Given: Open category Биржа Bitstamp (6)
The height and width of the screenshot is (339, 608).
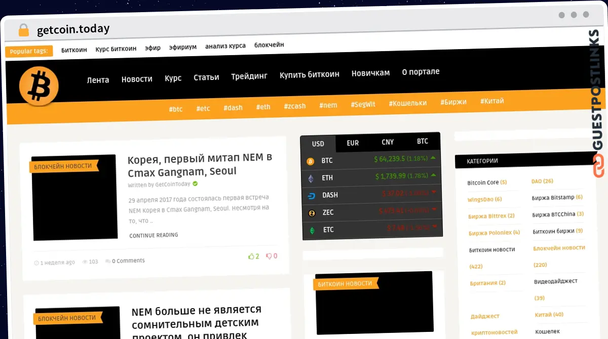Looking at the screenshot, I should tap(557, 197).
